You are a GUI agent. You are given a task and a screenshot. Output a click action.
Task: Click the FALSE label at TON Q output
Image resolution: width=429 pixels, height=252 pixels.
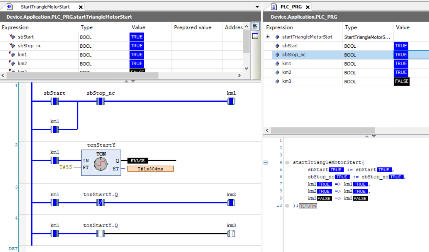point(137,161)
